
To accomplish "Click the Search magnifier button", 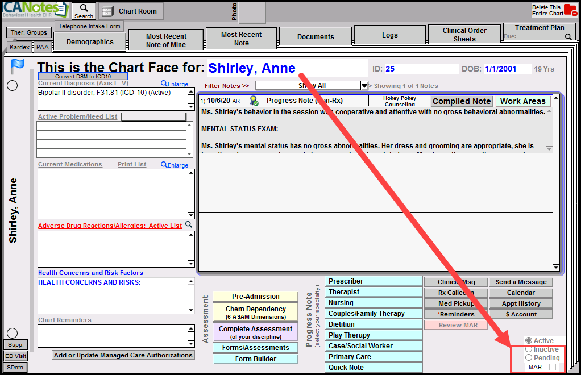I will coord(84,10).
